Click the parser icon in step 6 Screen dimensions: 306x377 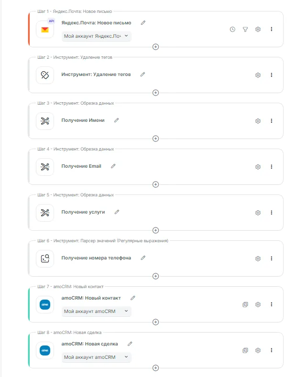point(45,258)
